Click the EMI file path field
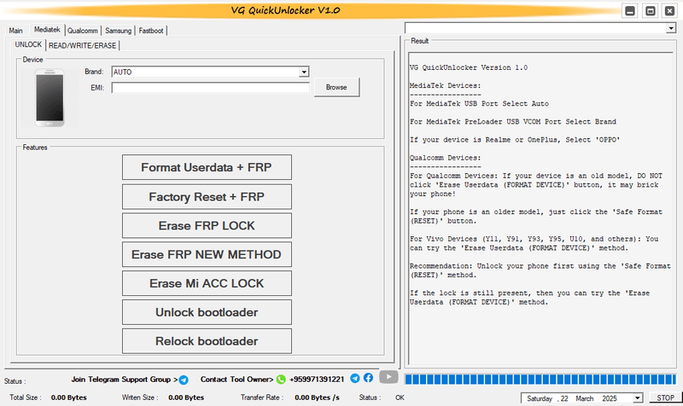 pyautogui.click(x=210, y=88)
